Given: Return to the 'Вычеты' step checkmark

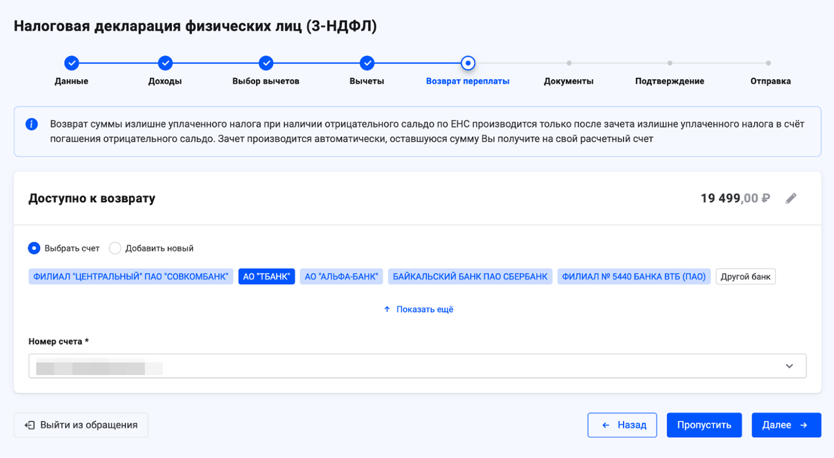Looking at the screenshot, I should [367, 63].
